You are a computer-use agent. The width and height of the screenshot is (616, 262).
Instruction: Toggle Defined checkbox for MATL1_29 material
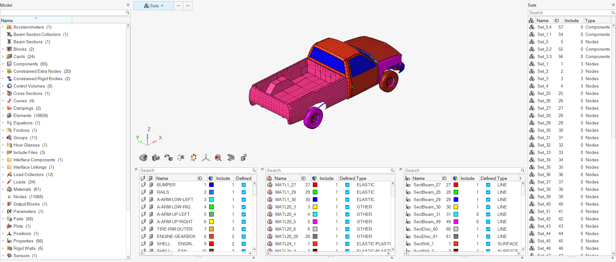point(347,192)
